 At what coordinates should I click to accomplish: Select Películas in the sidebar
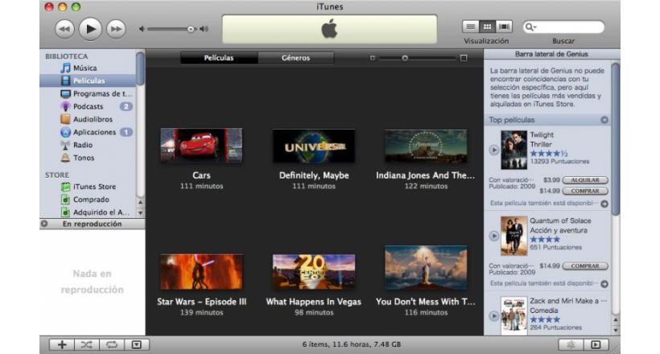88,80
